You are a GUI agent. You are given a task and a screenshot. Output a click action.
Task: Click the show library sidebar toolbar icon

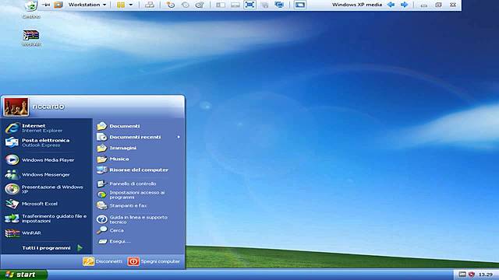(221, 5)
